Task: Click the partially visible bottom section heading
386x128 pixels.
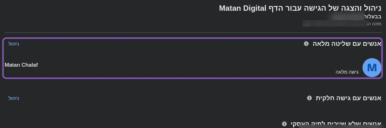Action: click(336, 124)
